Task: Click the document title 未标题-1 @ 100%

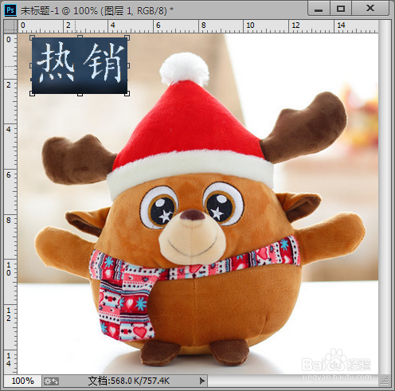Action: 59,10
